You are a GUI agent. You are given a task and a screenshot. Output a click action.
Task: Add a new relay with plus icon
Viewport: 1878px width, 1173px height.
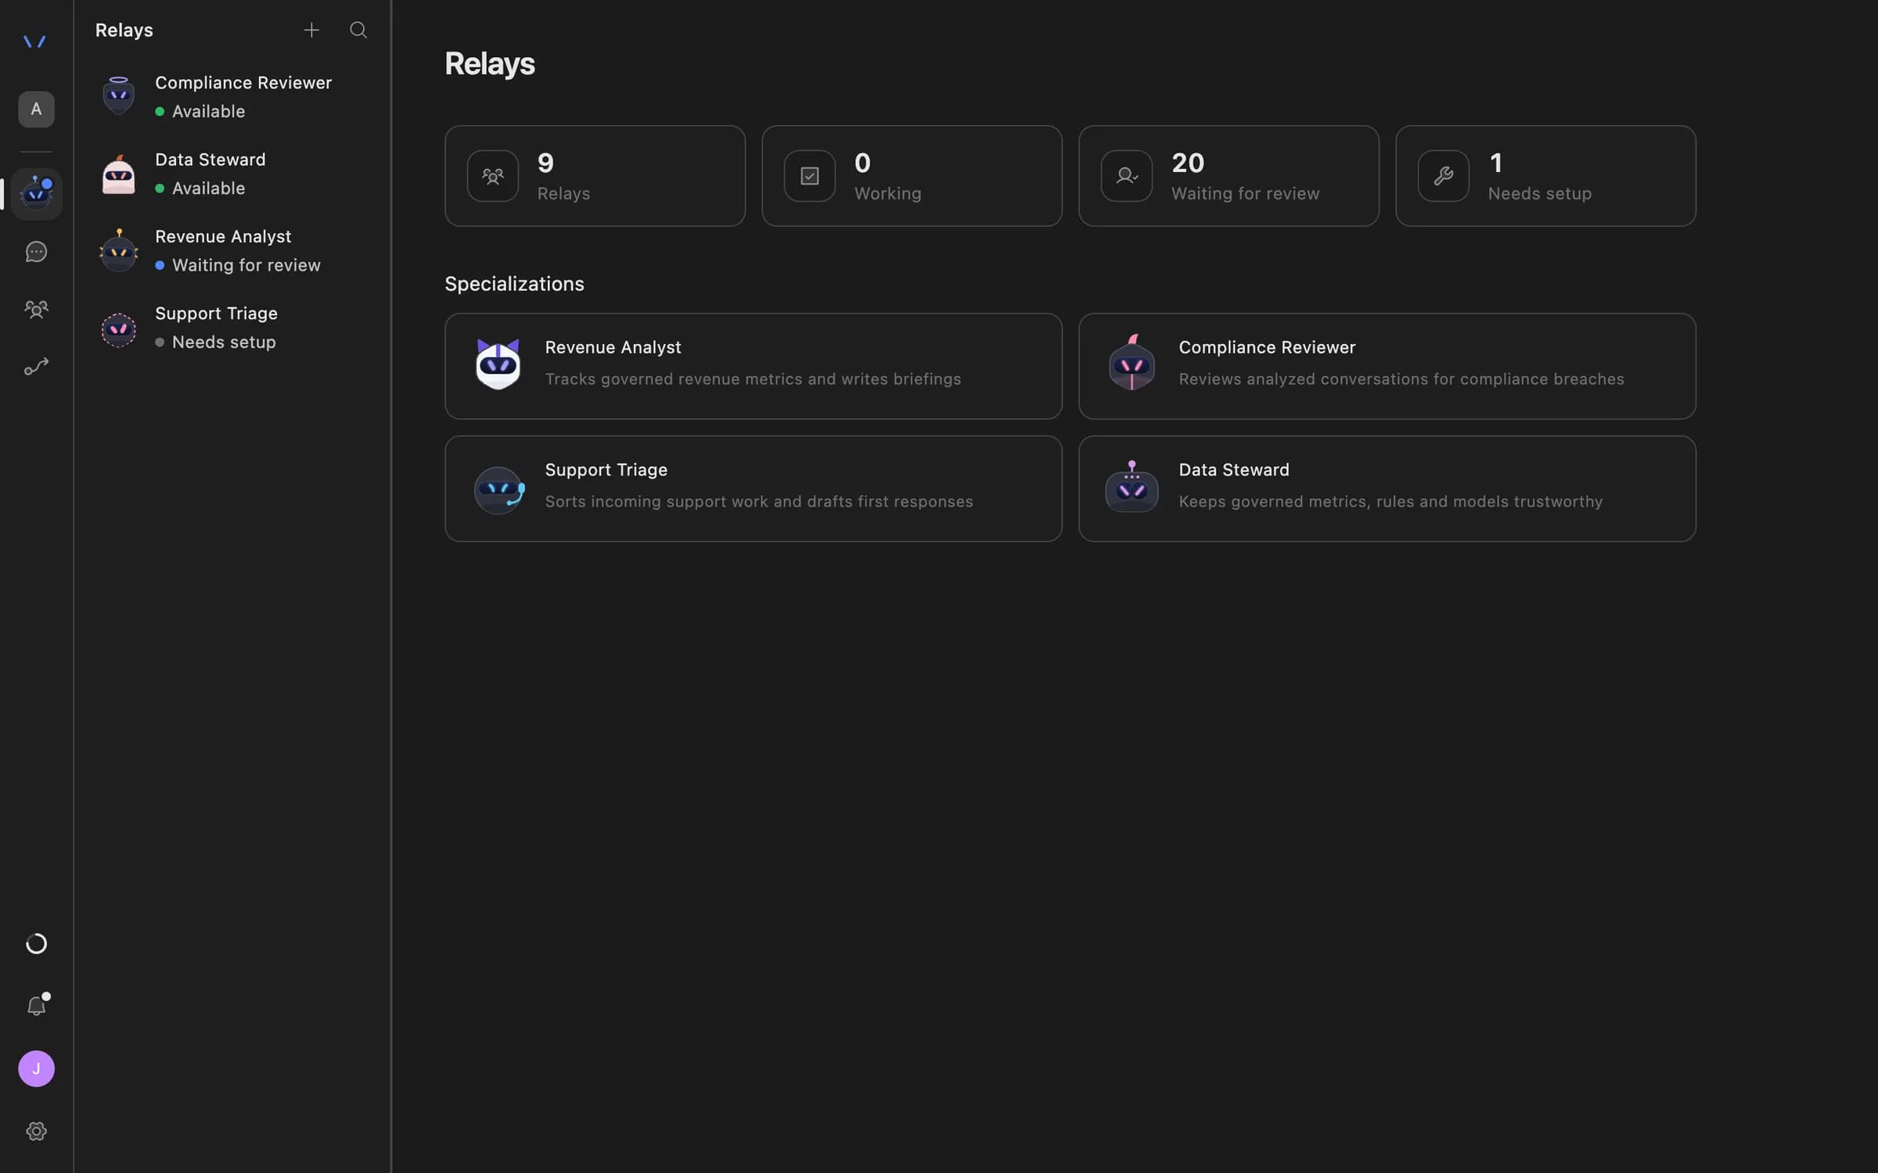click(311, 30)
